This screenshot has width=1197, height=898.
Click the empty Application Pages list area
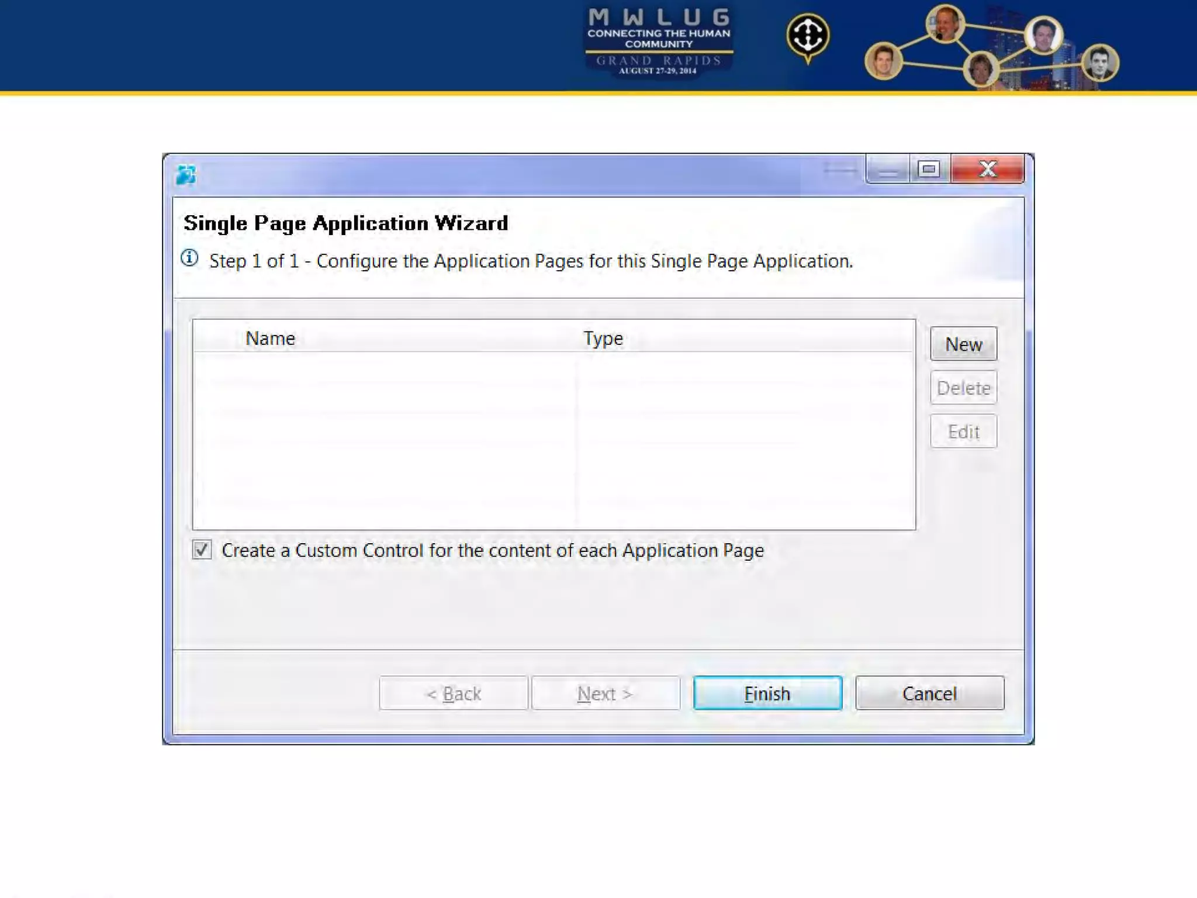[553, 441]
